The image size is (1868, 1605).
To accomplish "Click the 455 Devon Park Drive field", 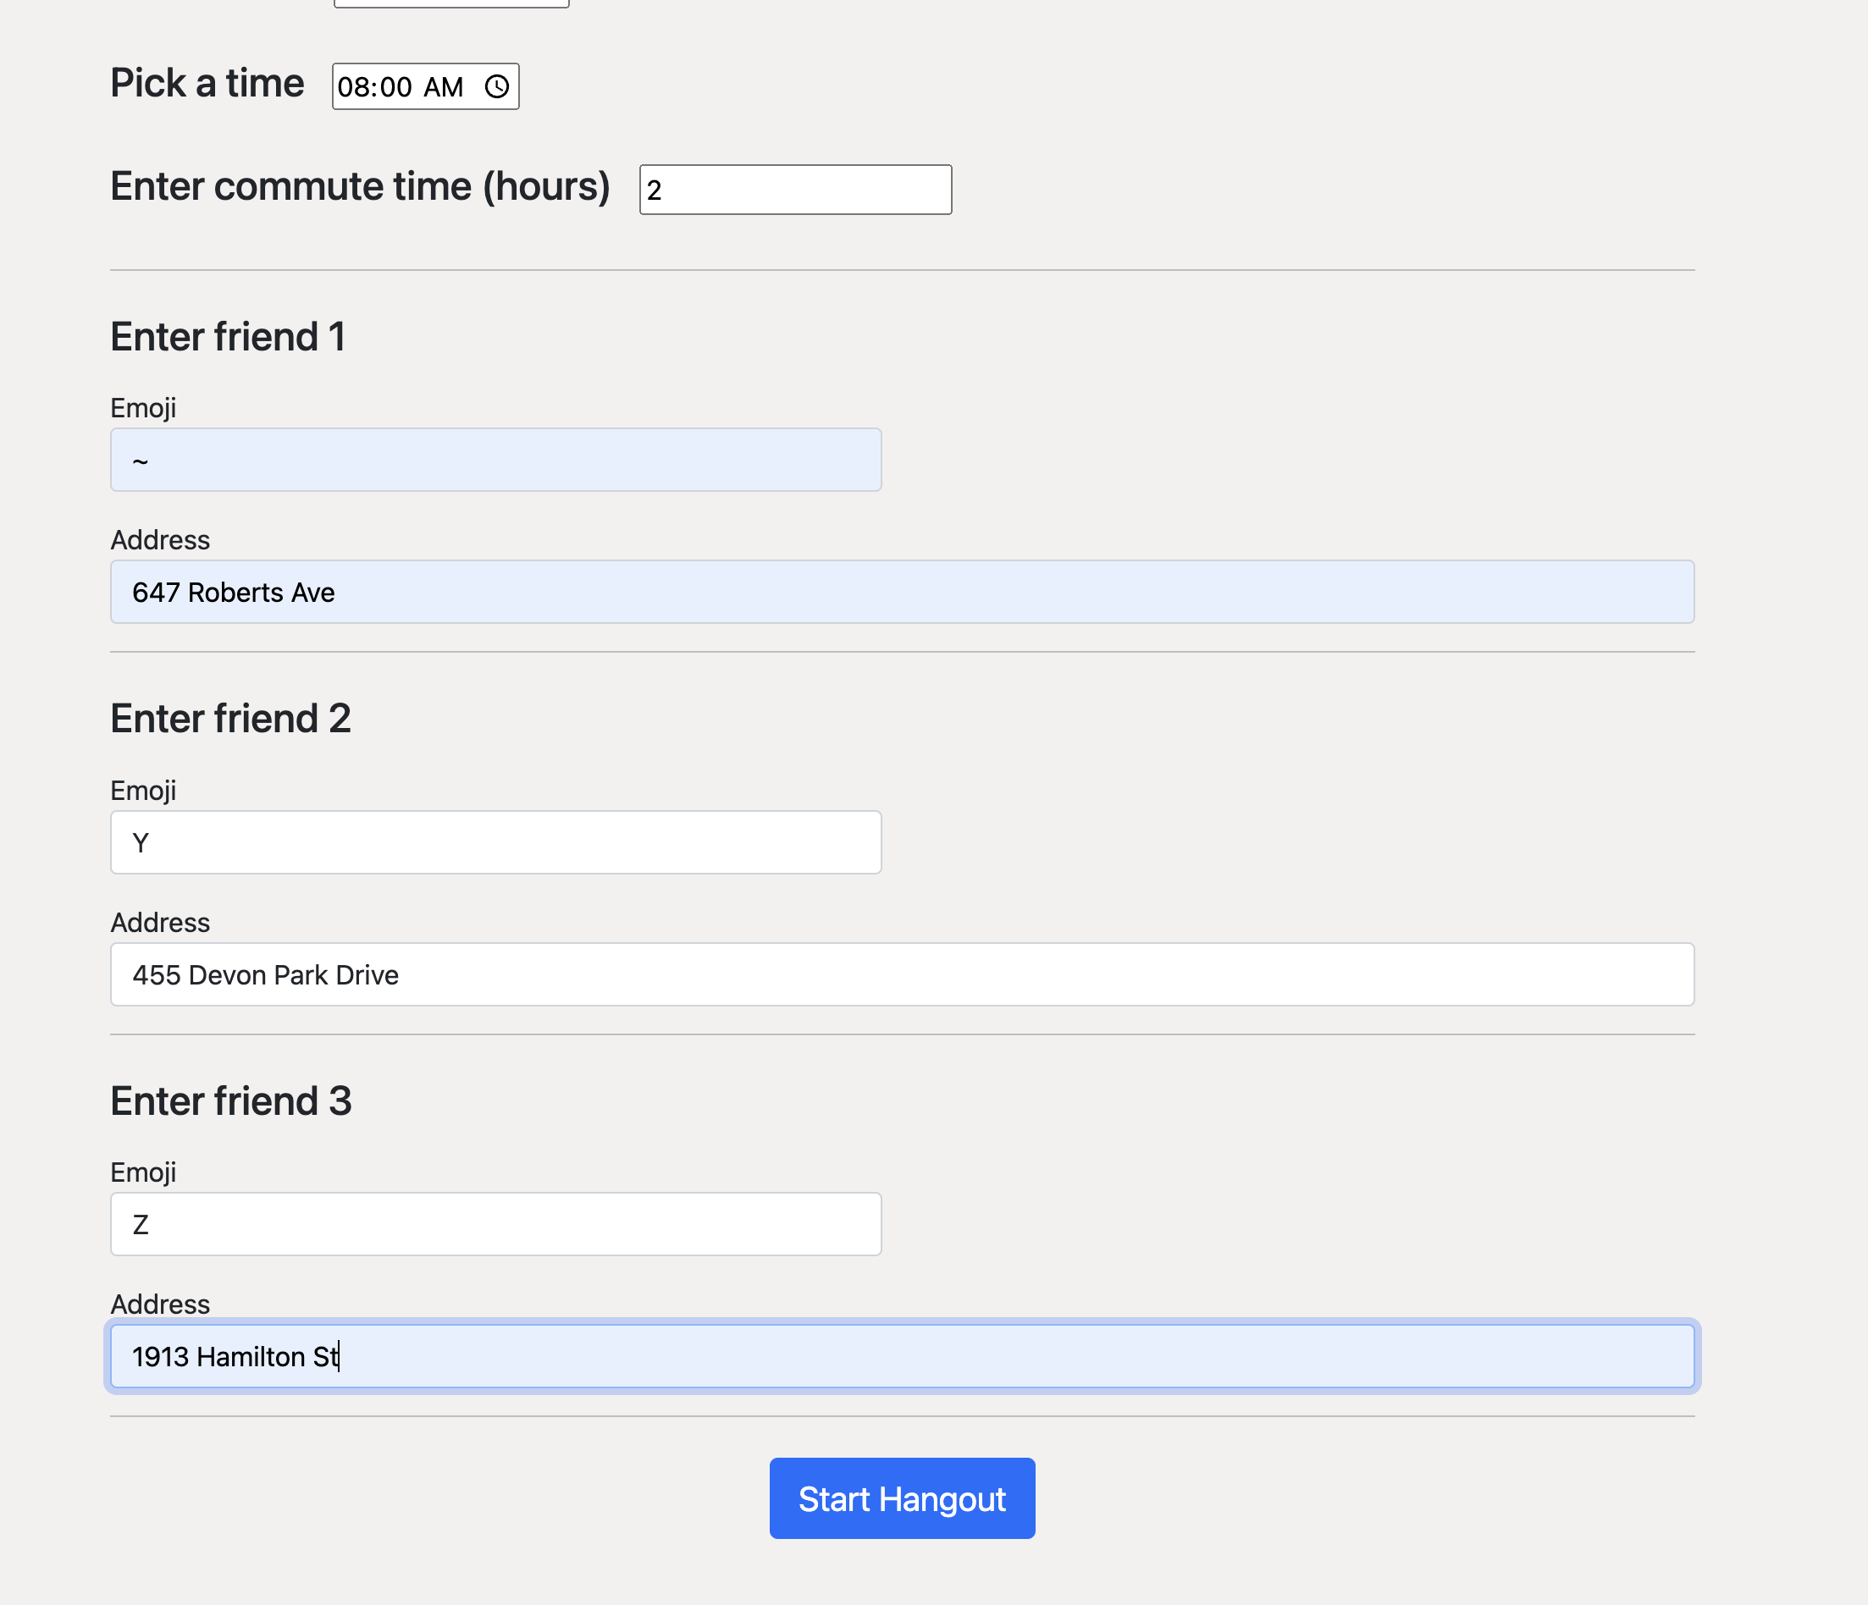I will click(x=902, y=974).
